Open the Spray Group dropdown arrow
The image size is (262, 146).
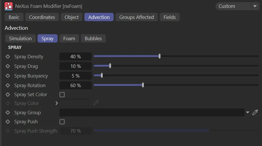click(248, 112)
